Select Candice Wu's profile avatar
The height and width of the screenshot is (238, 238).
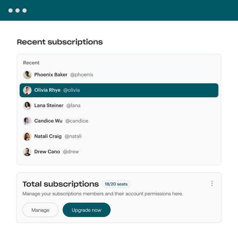pos(27,121)
